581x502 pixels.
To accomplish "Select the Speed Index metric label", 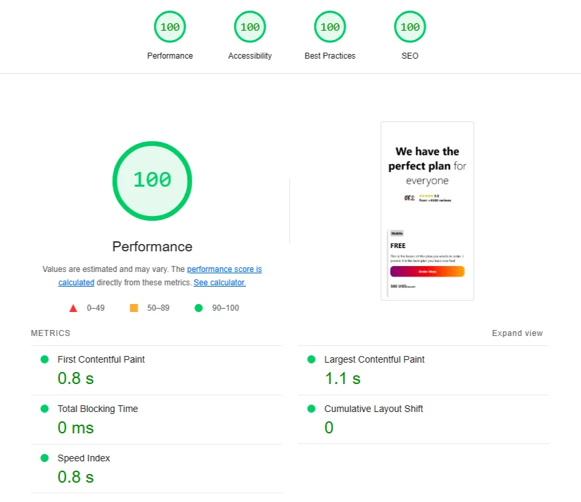I will [x=84, y=458].
